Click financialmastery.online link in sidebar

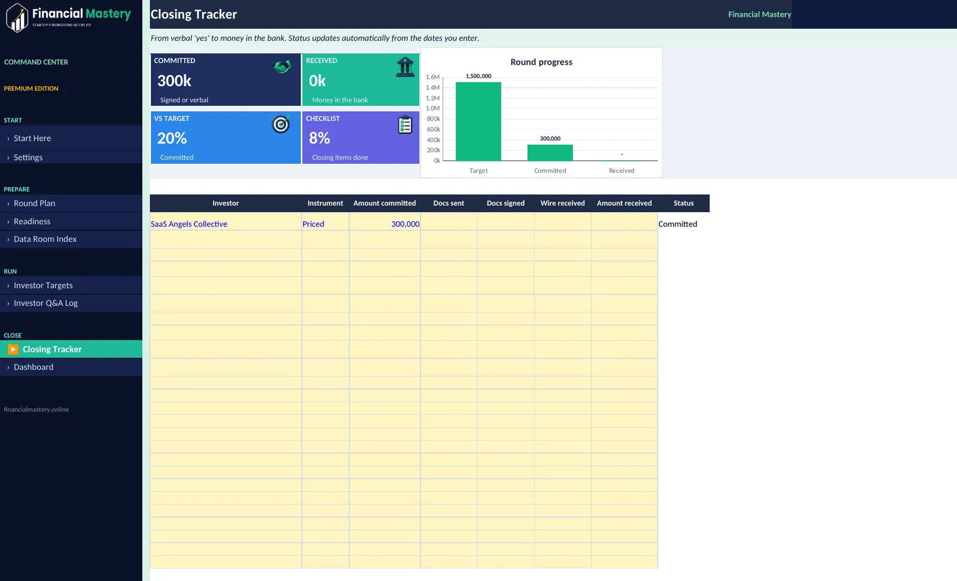36,410
